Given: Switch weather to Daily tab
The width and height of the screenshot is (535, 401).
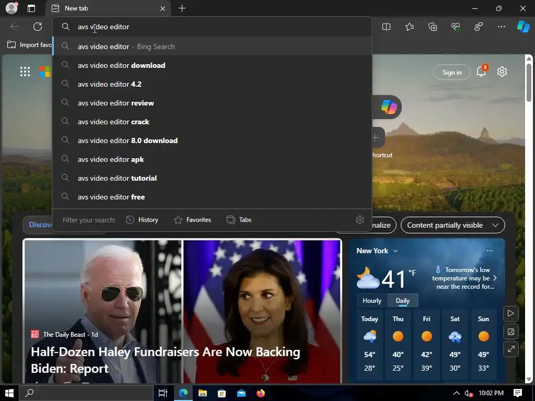Looking at the screenshot, I should [x=403, y=301].
